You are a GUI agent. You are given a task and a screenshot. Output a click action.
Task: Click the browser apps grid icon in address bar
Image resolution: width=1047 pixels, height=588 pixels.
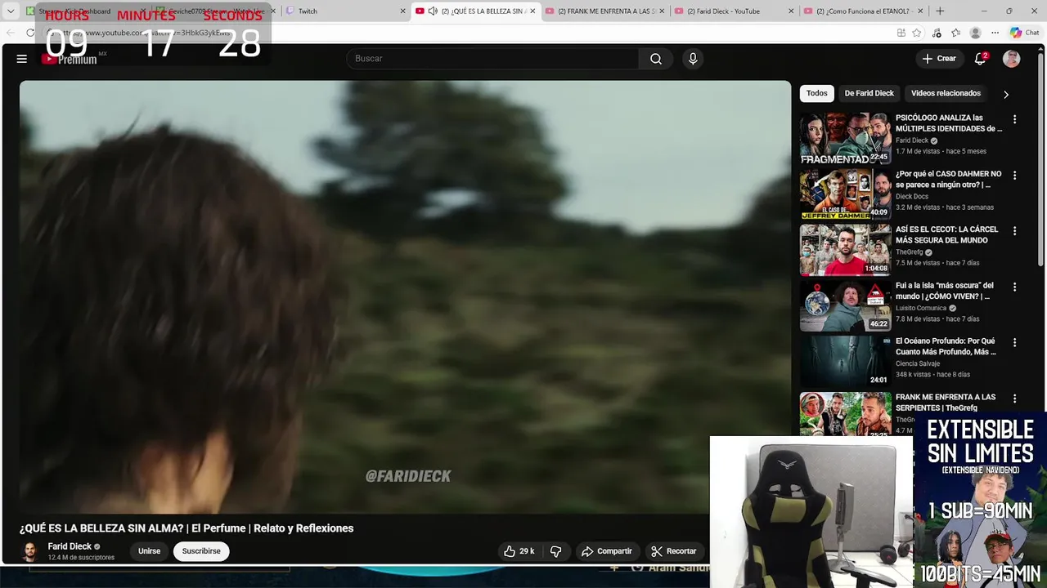click(901, 33)
